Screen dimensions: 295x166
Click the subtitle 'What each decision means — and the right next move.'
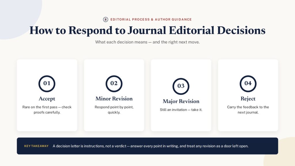pos(147,42)
